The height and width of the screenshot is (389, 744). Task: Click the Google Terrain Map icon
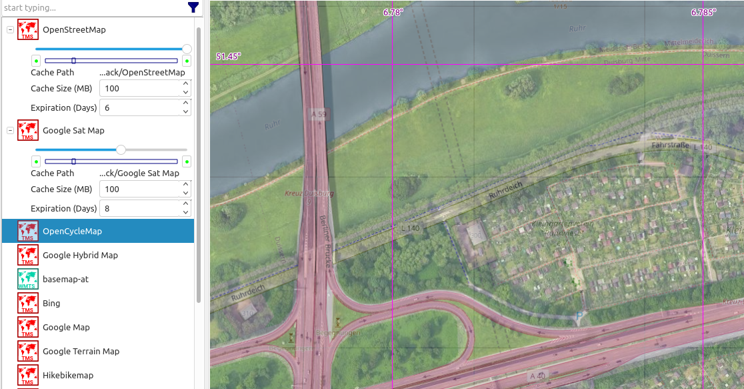(27, 352)
